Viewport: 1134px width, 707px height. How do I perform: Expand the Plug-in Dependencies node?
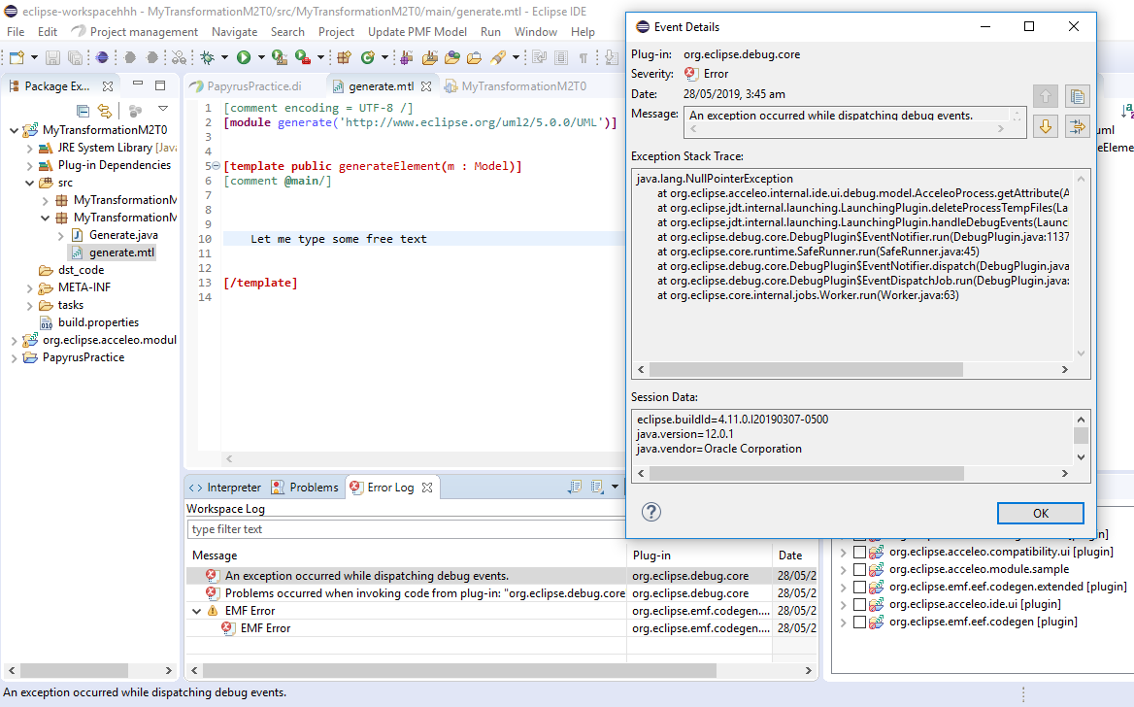point(30,165)
